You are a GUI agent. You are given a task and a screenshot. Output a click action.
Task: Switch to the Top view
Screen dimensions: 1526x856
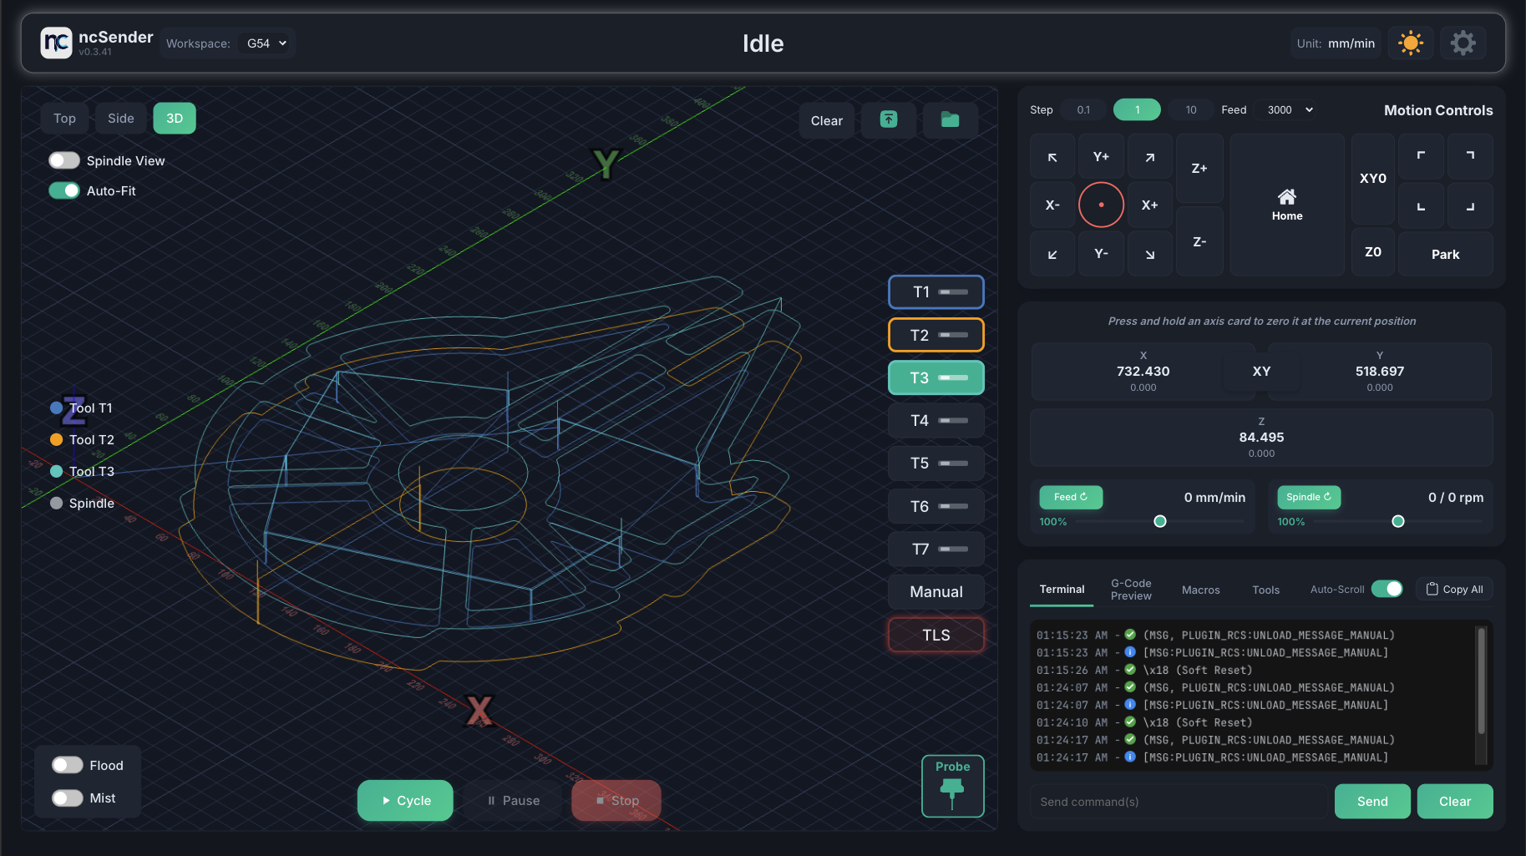pyautogui.click(x=64, y=119)
